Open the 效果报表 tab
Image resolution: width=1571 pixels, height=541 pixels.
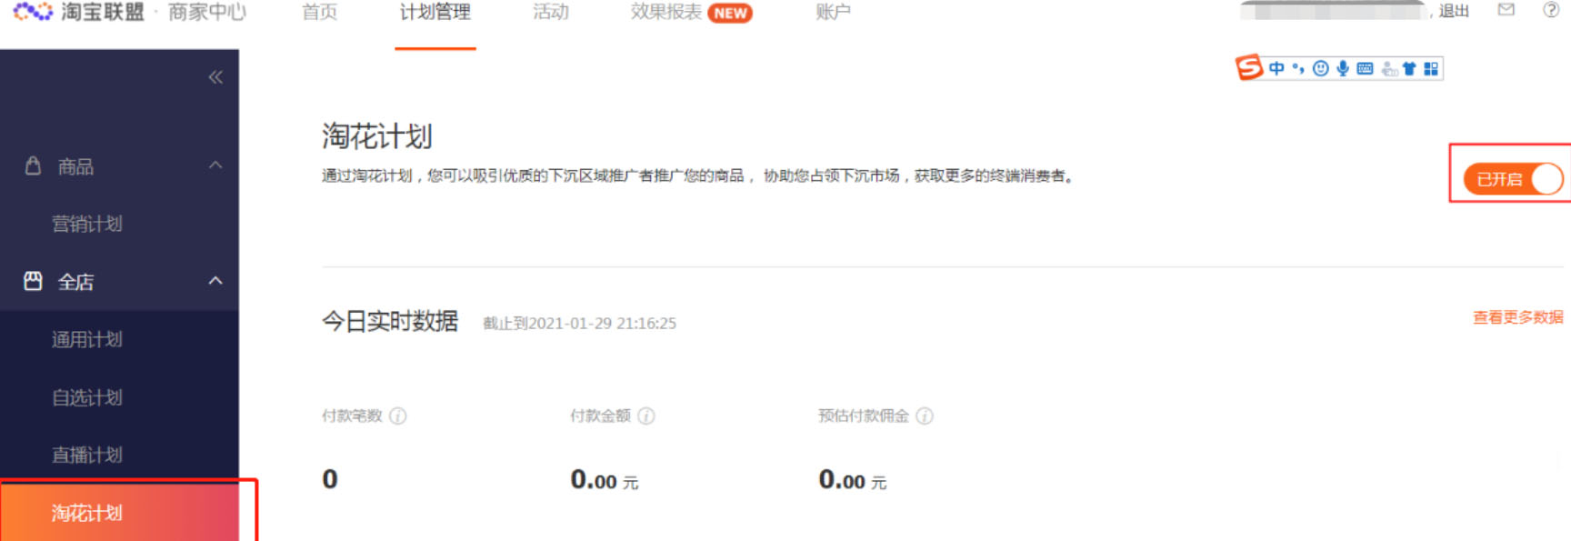tap(666, 12)
